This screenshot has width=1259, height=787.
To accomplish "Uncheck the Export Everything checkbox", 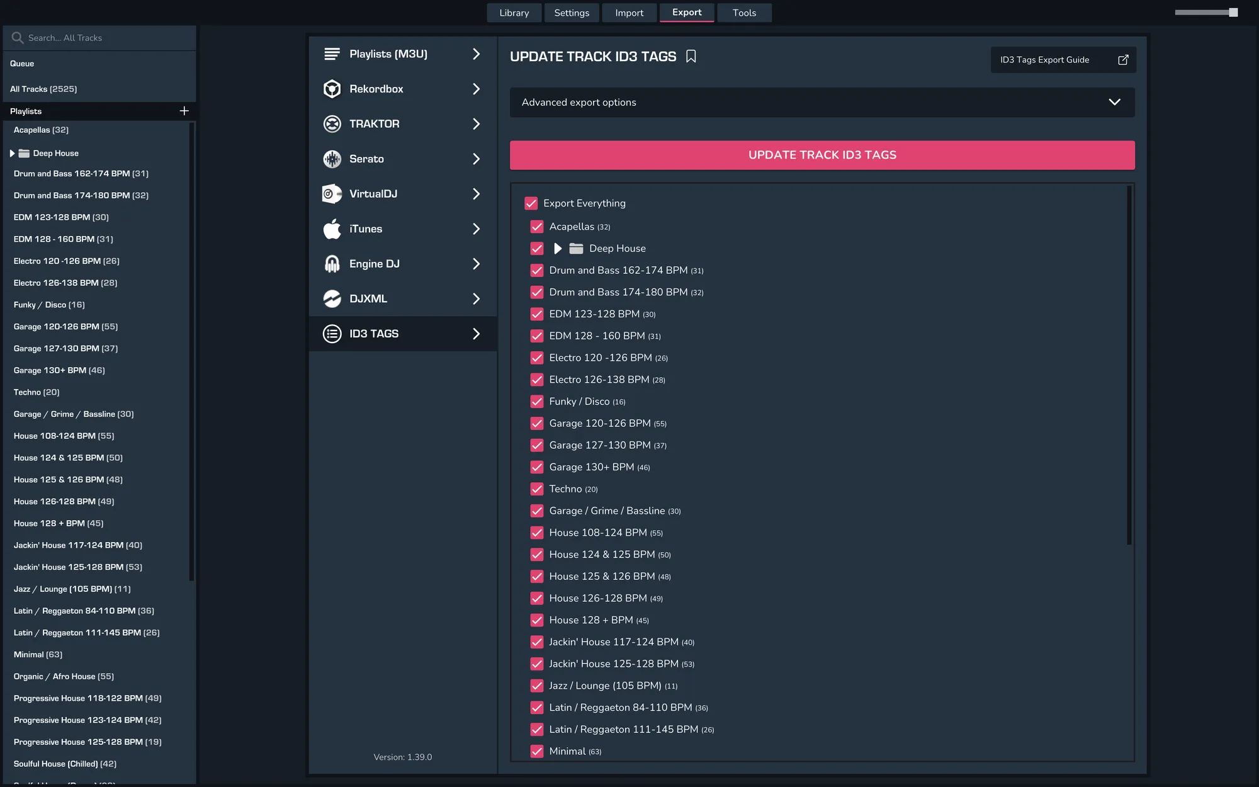I will 531,203.
